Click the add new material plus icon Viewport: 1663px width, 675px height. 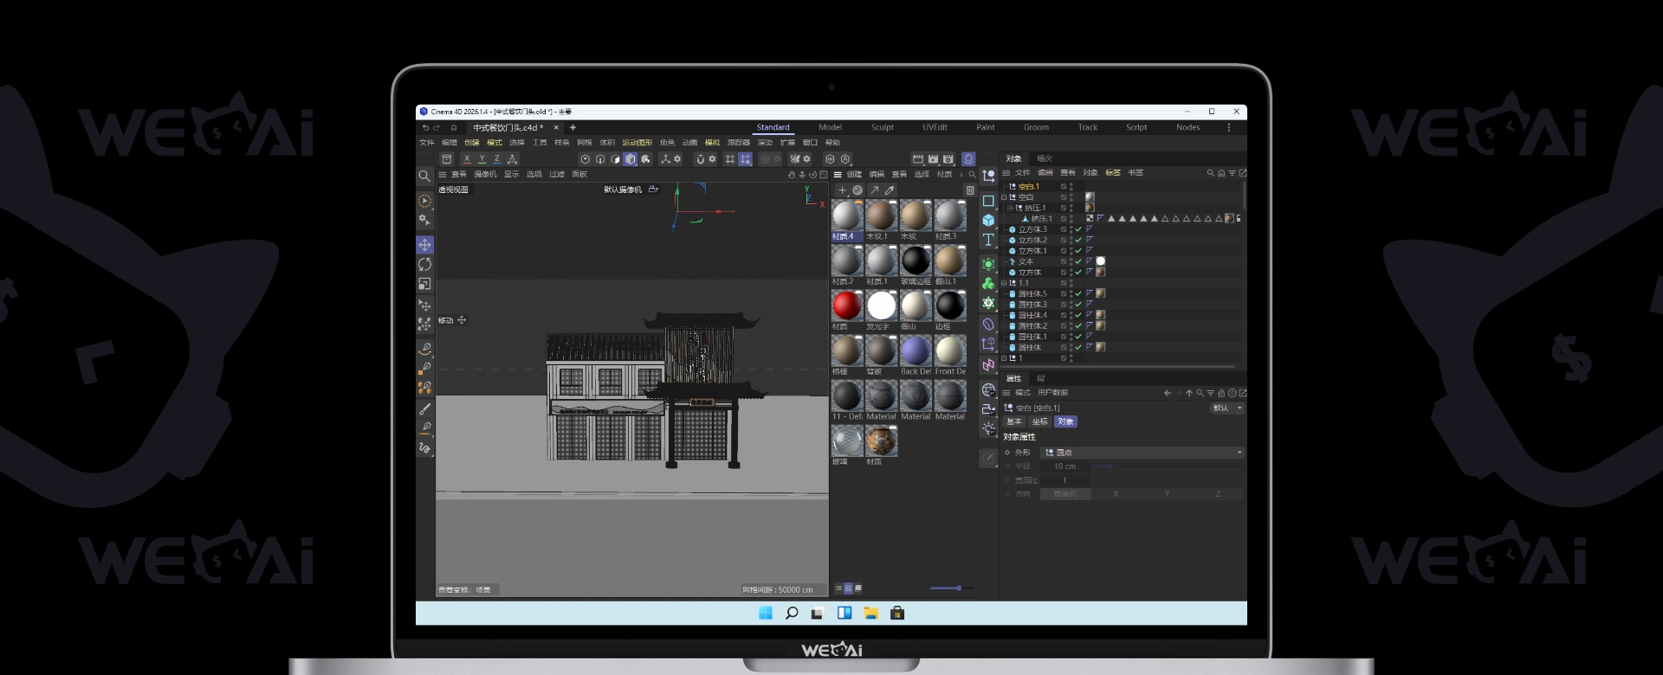[x=842, y=190]
